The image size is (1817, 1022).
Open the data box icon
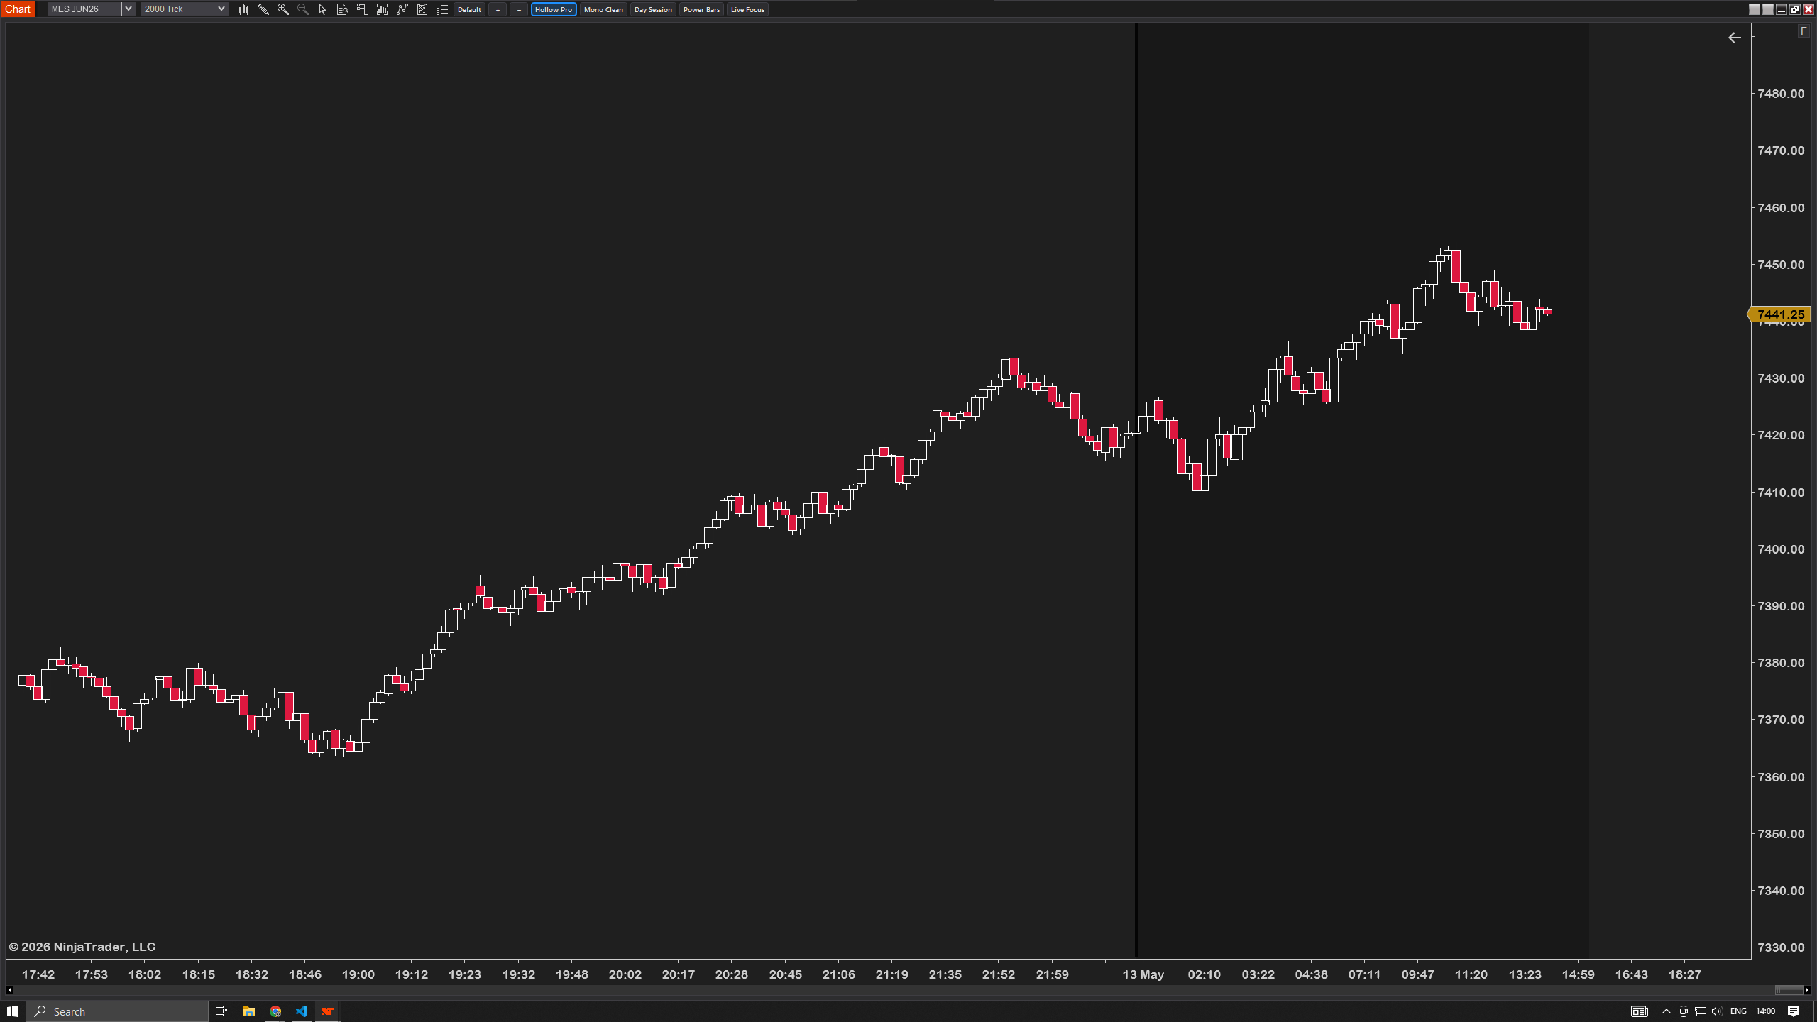pos(342,9)
